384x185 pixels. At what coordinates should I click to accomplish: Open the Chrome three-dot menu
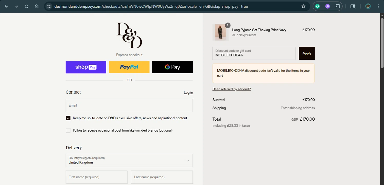click(378, 6)
